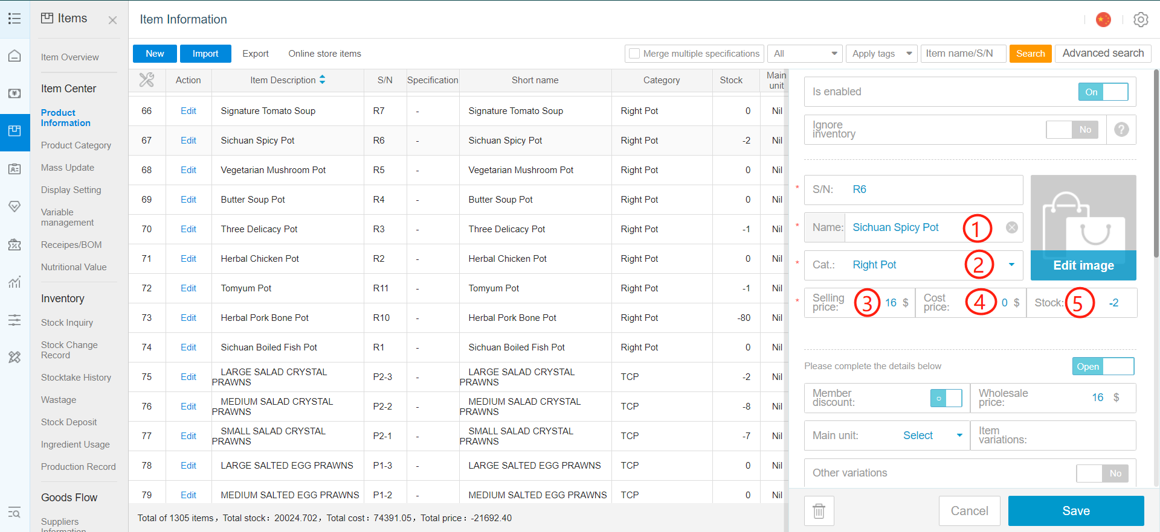Toggle the Is enabled switch
1160x532 pixels.
pyautogui.click(x=1103, y=92)
